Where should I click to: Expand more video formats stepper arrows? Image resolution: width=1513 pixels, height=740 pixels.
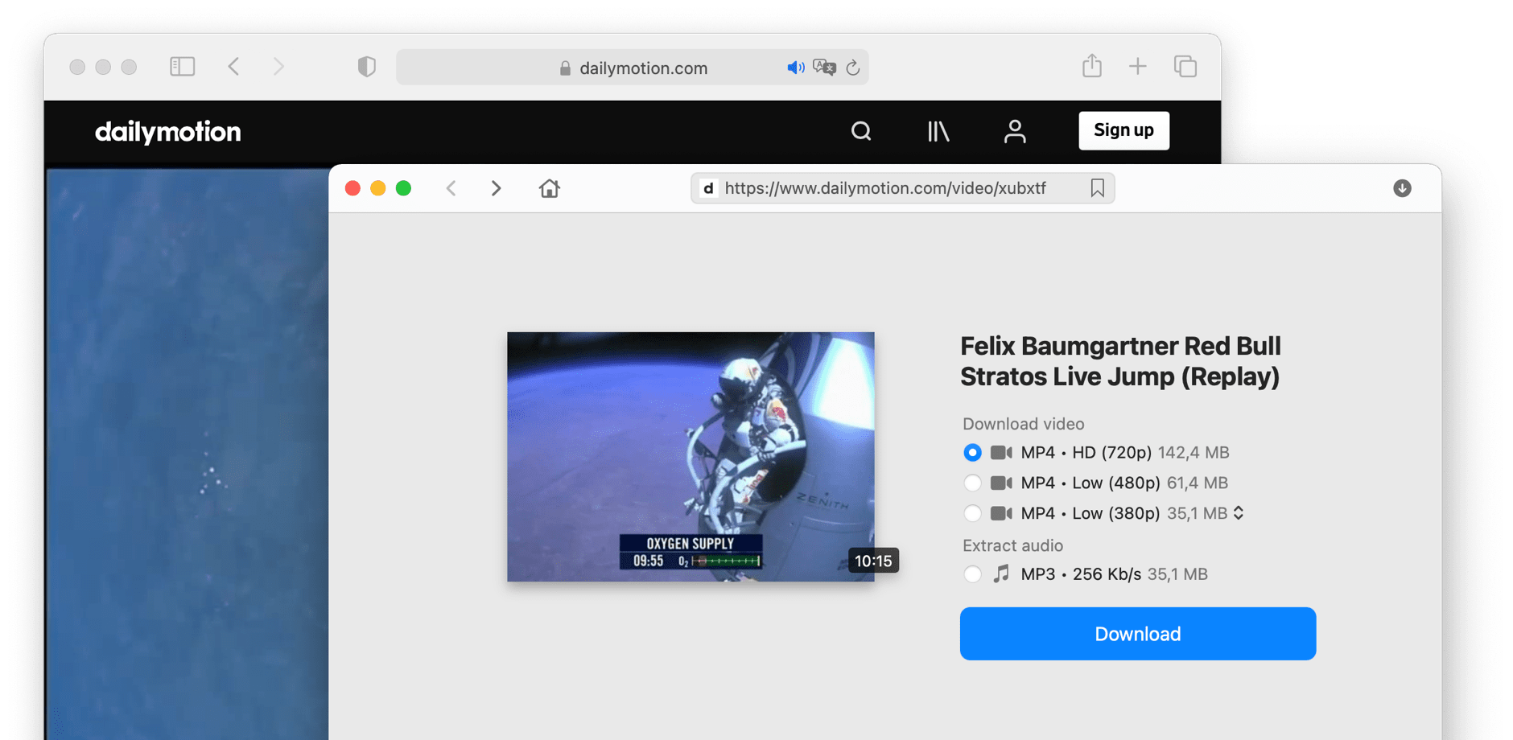tap(1239, 513)
